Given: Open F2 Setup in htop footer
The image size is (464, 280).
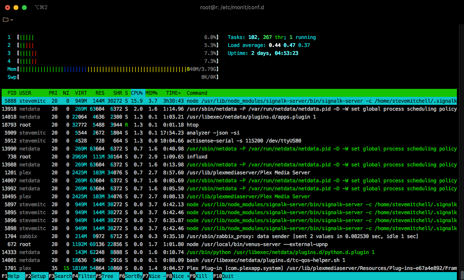Looking at the screenshot, I should point(36,276).
